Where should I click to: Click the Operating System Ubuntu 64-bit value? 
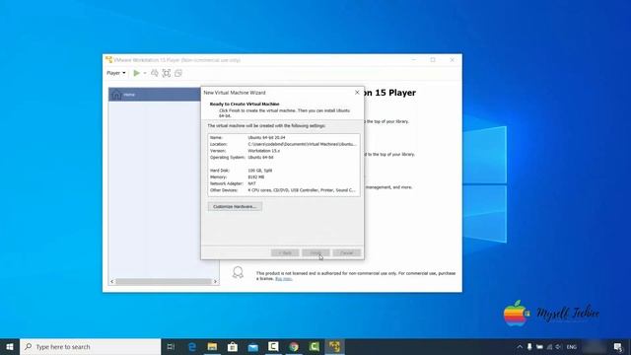(x=260, y=158)
